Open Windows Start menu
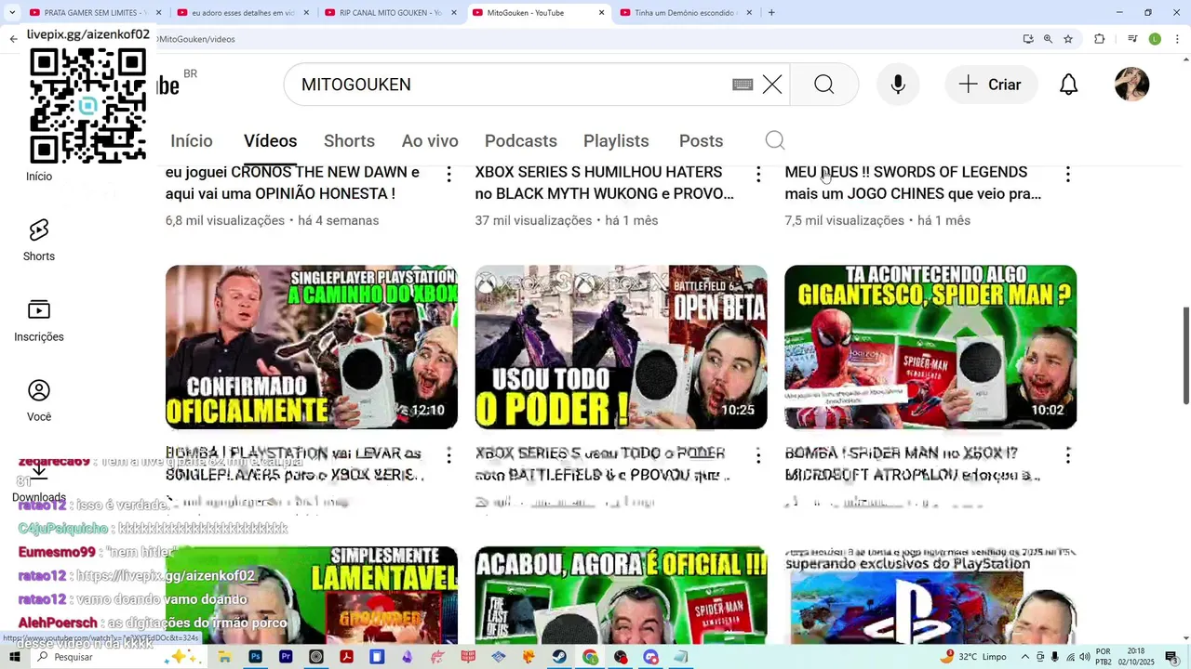Screen dimensions: 1191x669 point(15,657)
